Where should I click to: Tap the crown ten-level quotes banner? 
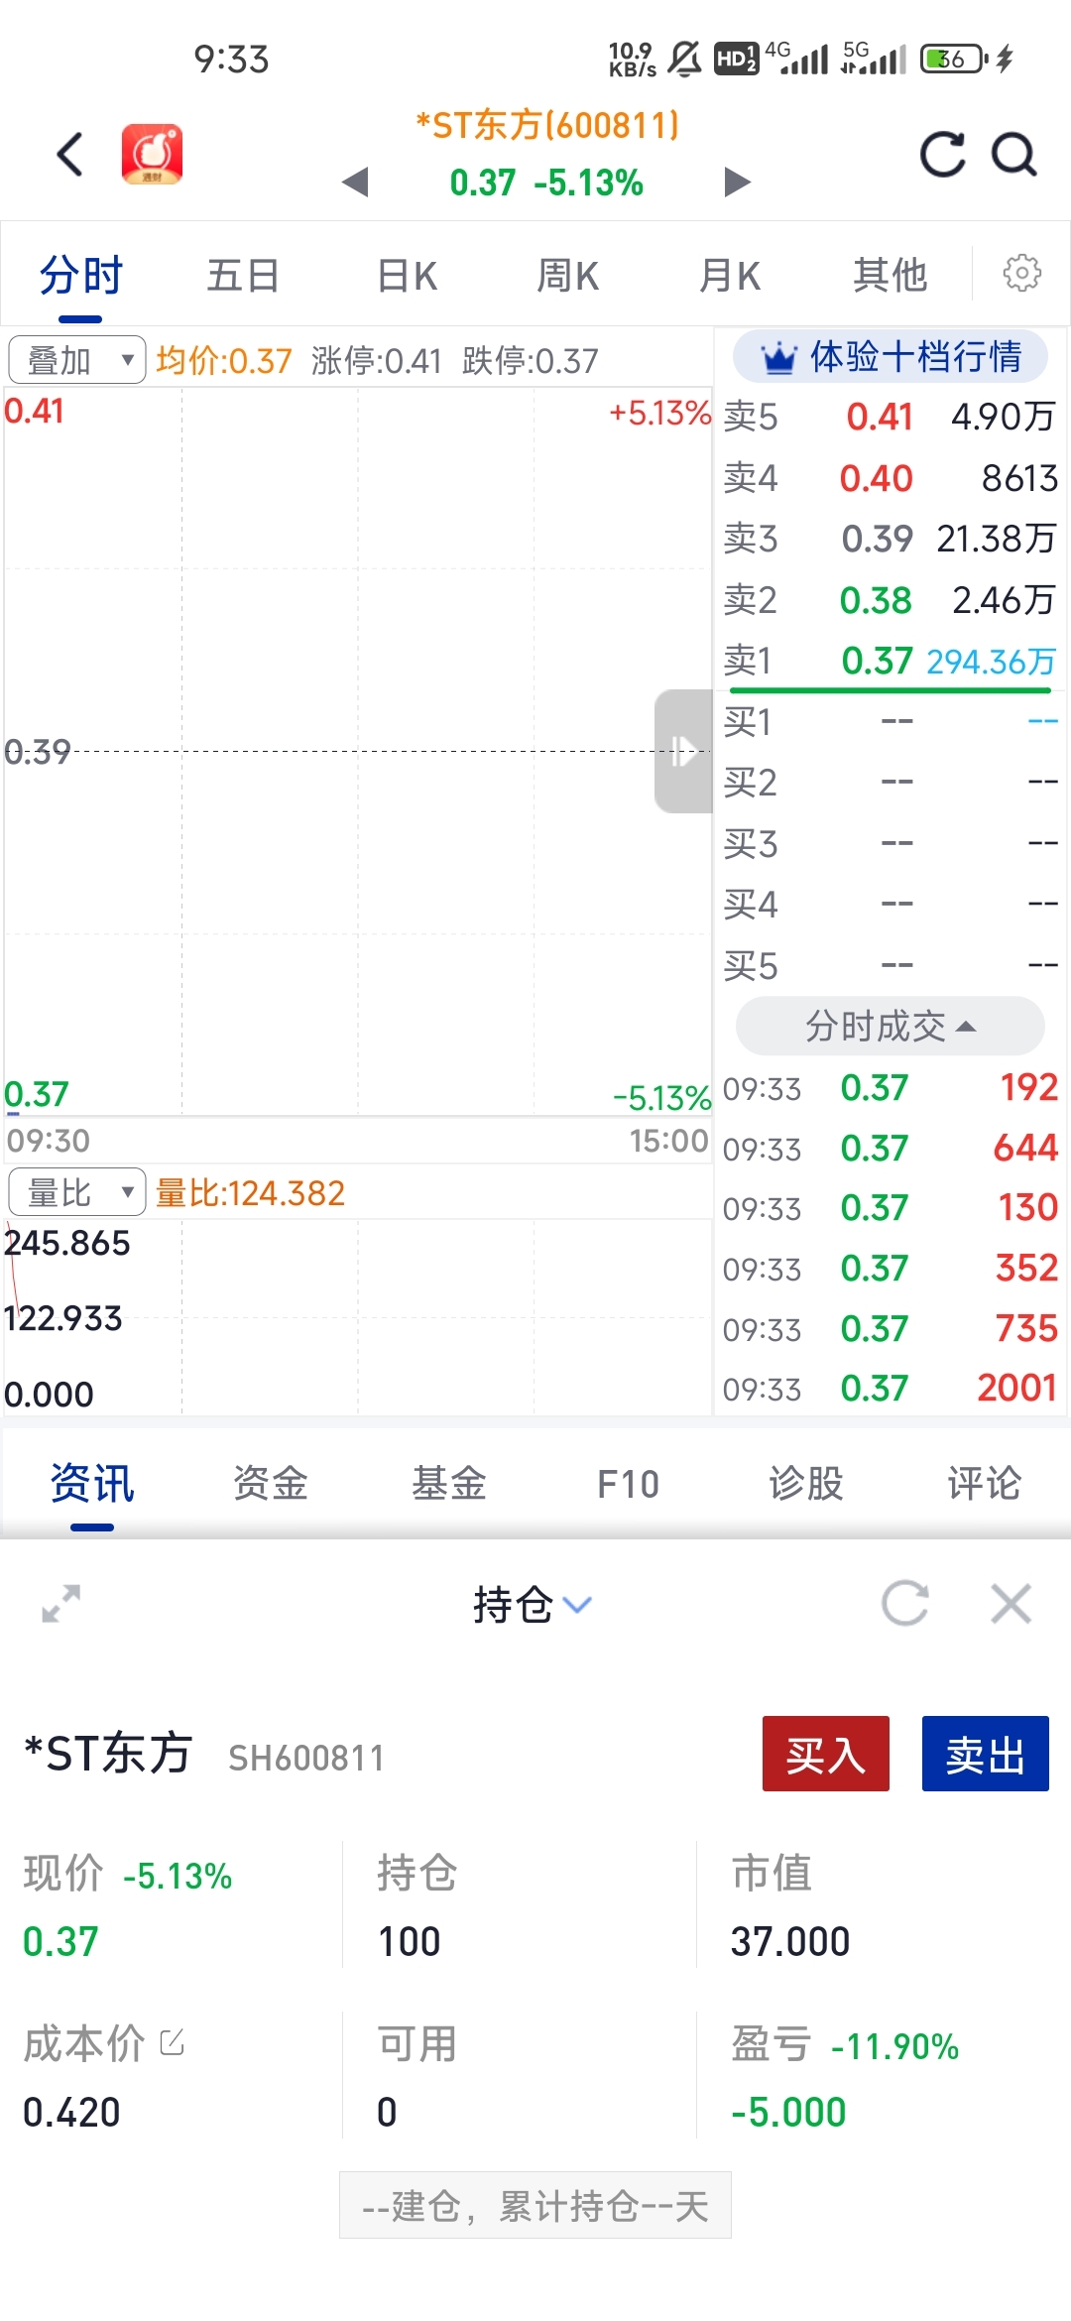tap(891, 356)
